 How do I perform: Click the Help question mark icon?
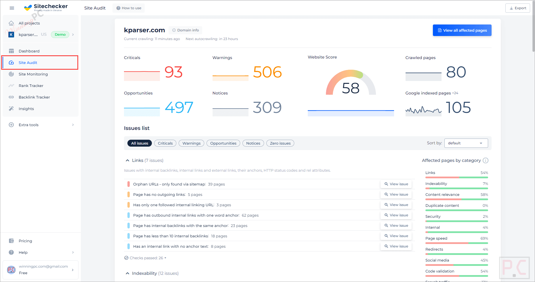[x=11, y=252]
